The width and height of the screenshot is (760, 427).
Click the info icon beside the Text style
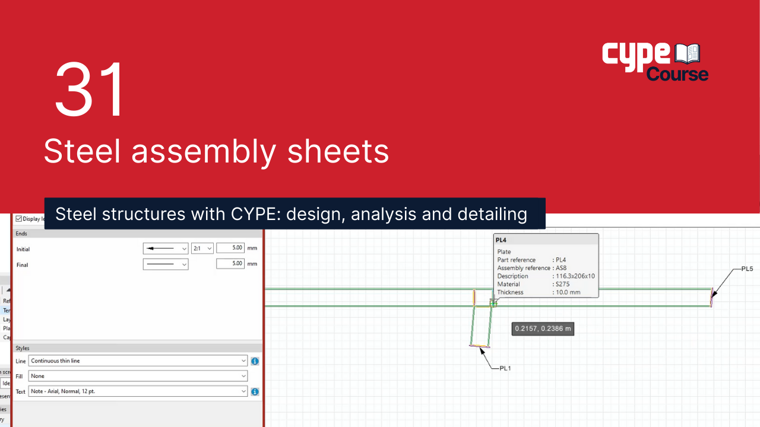click(255, 391)
